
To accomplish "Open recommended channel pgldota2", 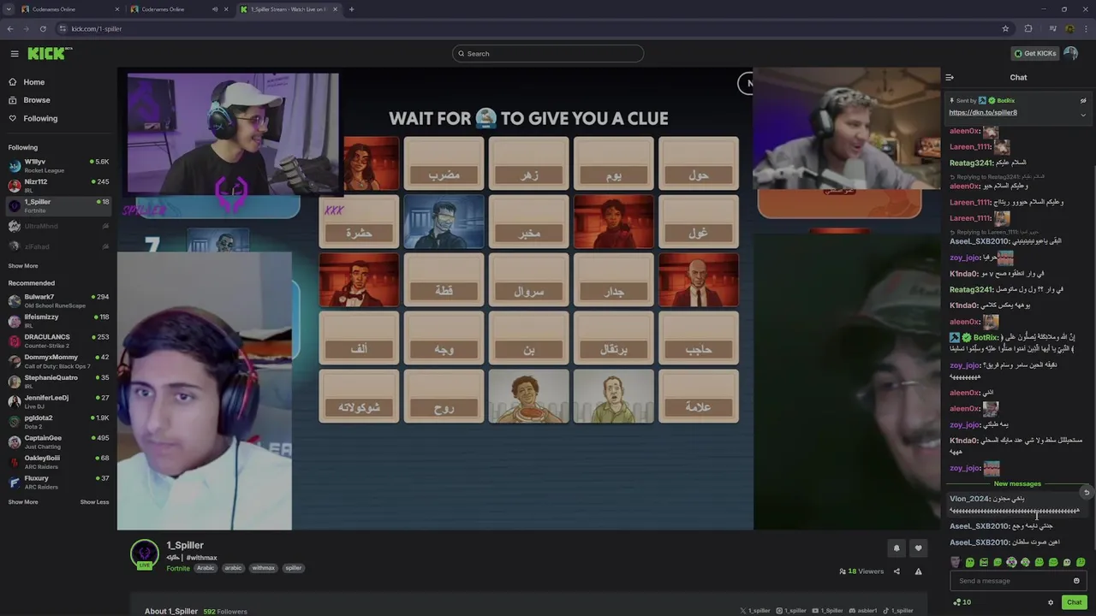I will (x=58, y=422).
